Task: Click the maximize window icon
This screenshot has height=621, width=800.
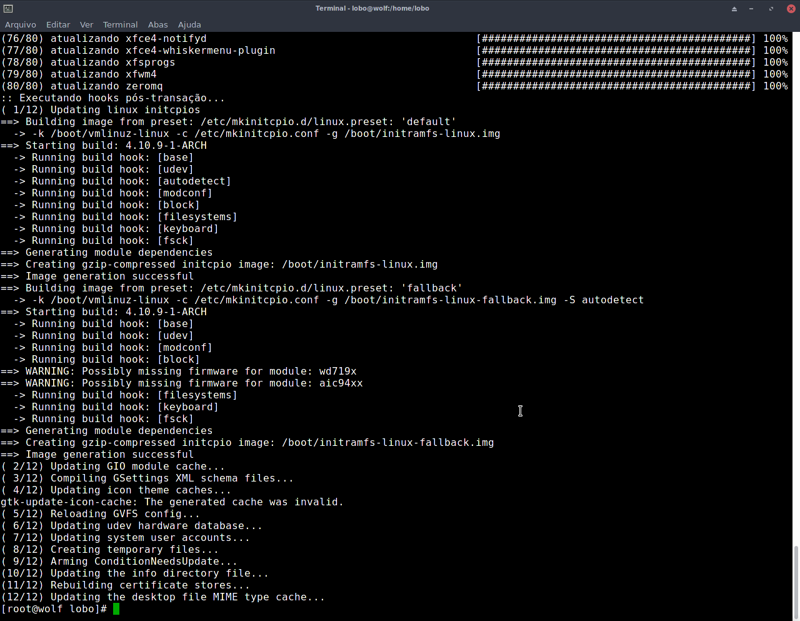Action: coord(771,9)
